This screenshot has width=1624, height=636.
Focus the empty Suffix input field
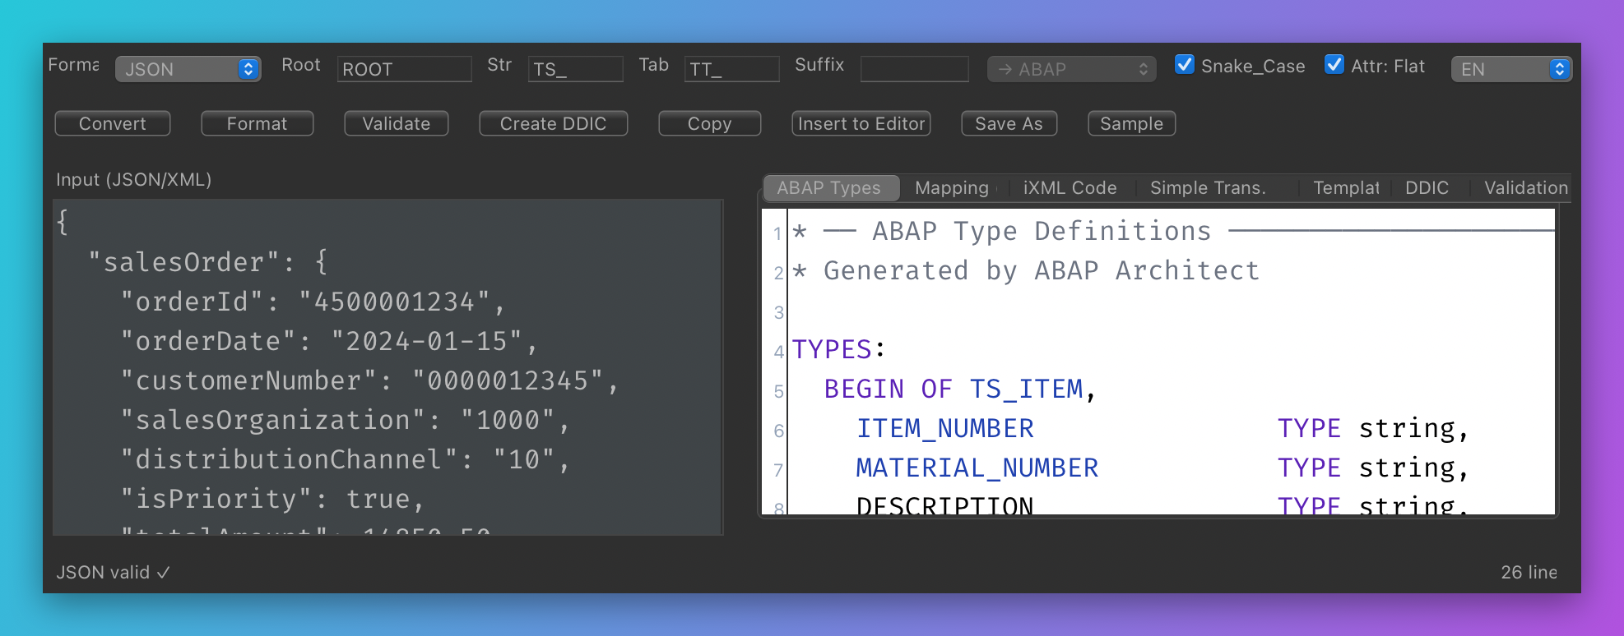pos(914,69)
